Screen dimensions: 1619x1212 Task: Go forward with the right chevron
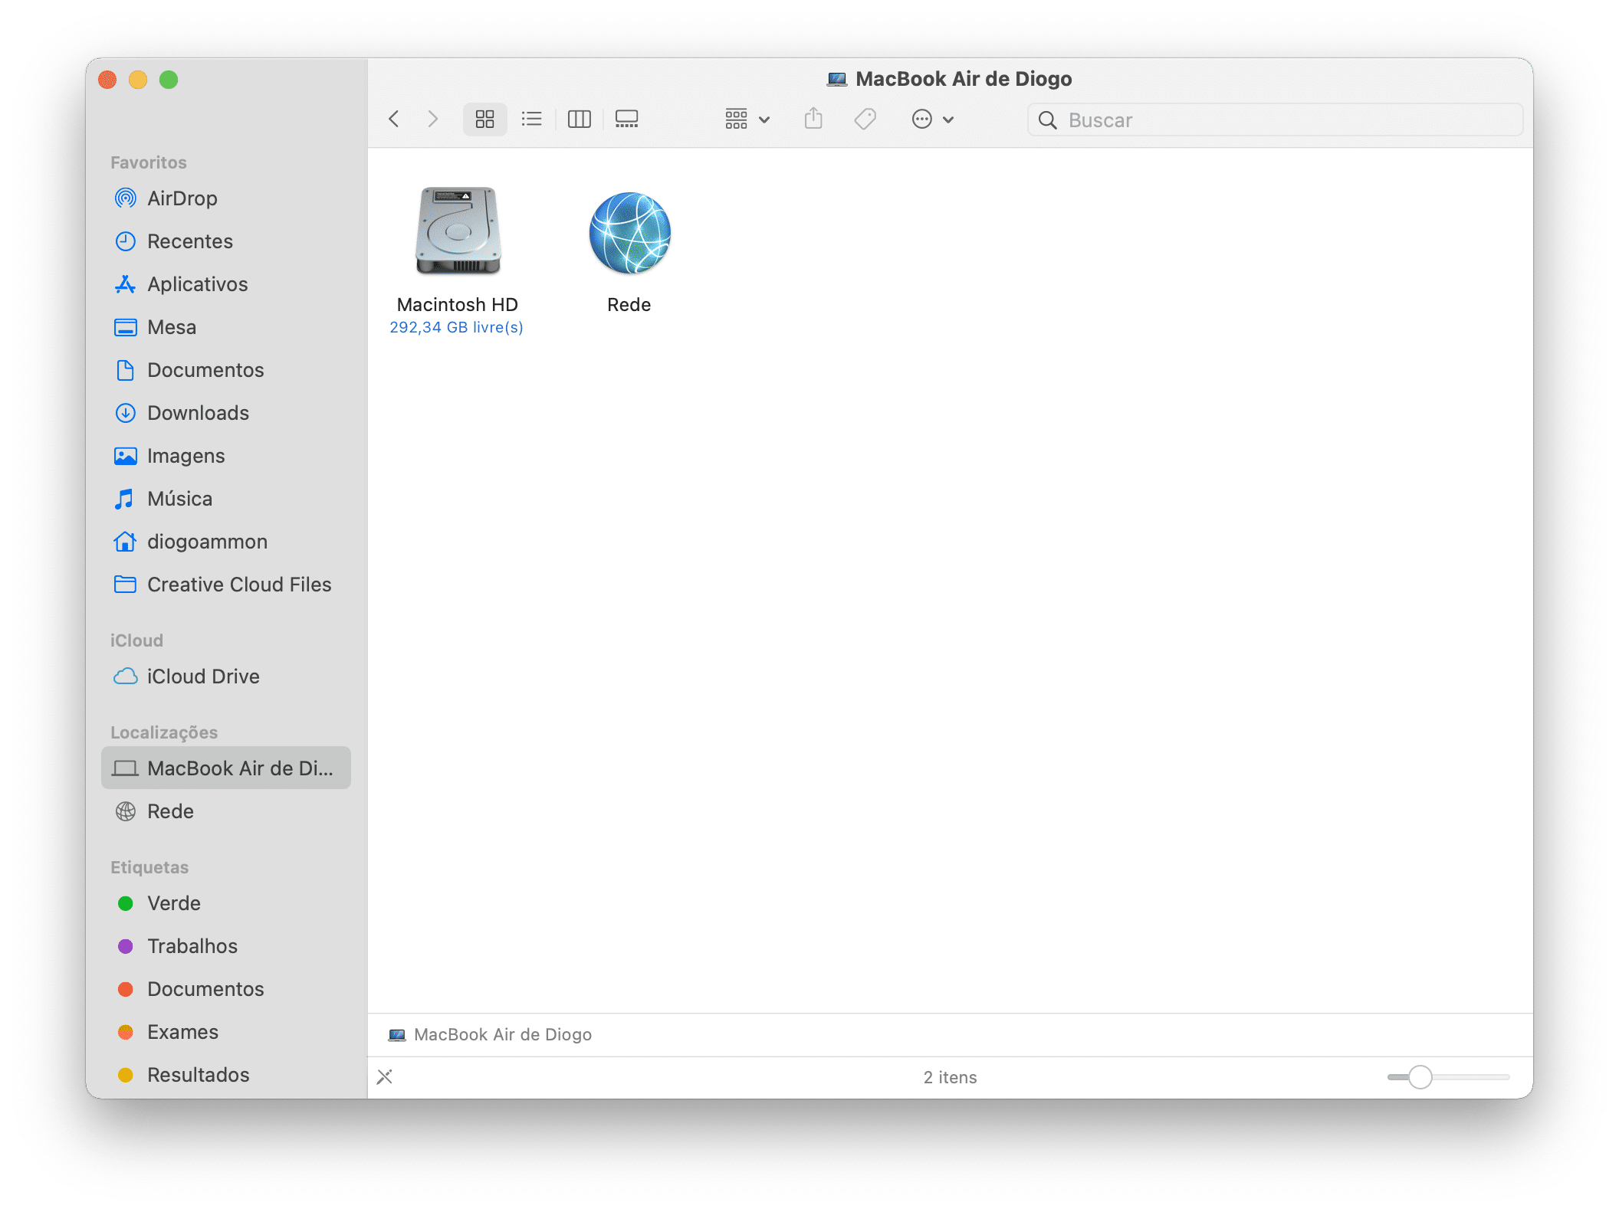433,119
